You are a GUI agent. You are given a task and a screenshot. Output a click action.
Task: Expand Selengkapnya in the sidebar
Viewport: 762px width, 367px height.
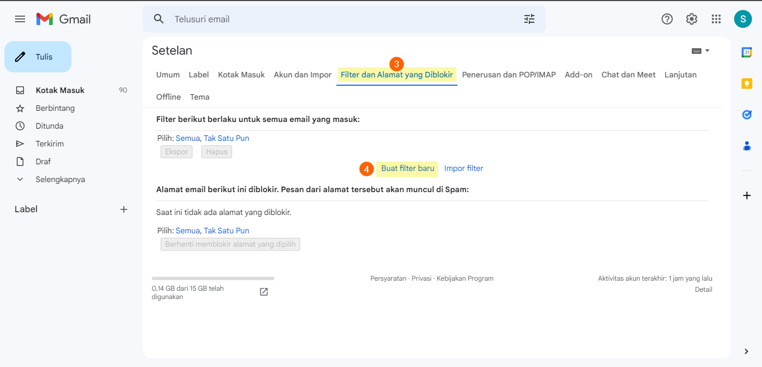(60, 179)
